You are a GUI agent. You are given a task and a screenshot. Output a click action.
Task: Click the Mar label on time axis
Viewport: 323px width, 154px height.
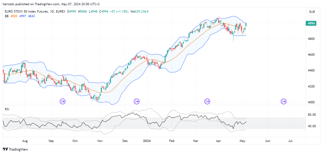(x=196, y=141)
